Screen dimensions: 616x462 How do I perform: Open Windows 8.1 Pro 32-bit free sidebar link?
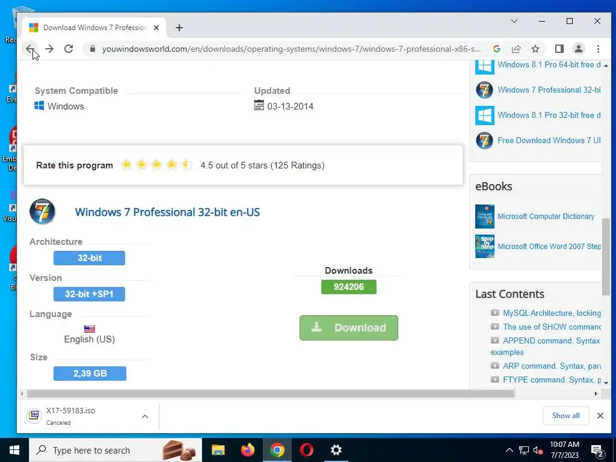tap(549, 115)
